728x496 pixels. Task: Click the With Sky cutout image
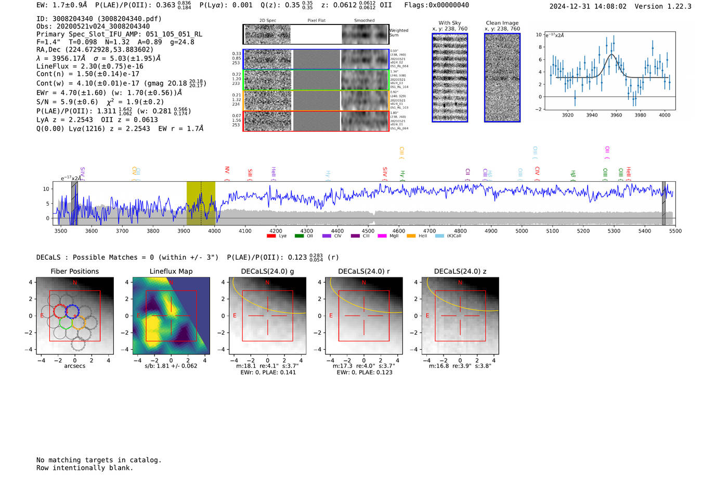click(450, 78)
